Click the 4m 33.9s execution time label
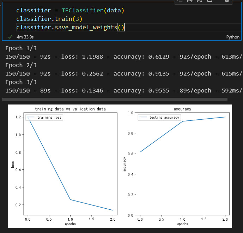Screen dimensions: 243x233 pos(25,37)
